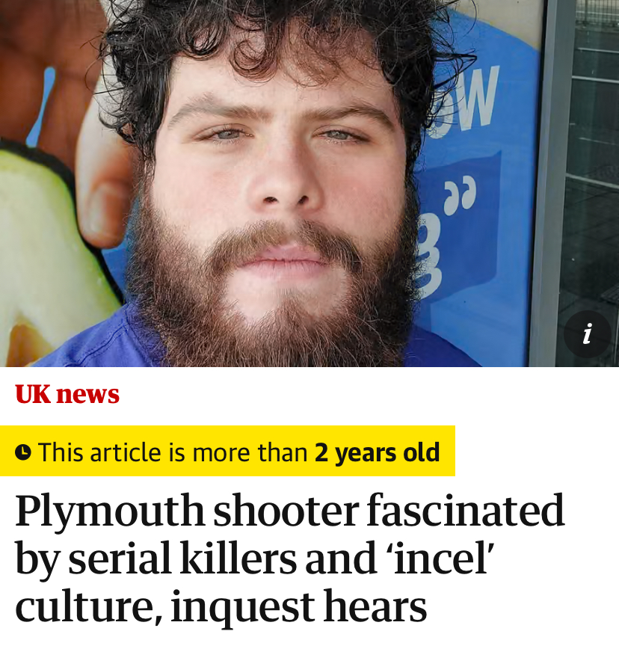Screen dimensions: 619x646
Task: Open the UK news section link
Action: (x=67, y=394)
